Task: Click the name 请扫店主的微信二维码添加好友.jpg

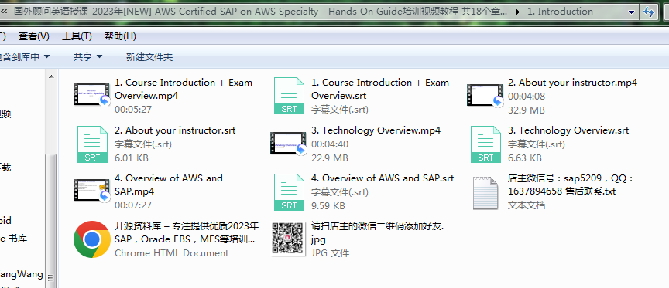Action: pos(377,232)
